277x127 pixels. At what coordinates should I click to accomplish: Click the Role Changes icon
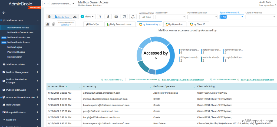point(4,105)
